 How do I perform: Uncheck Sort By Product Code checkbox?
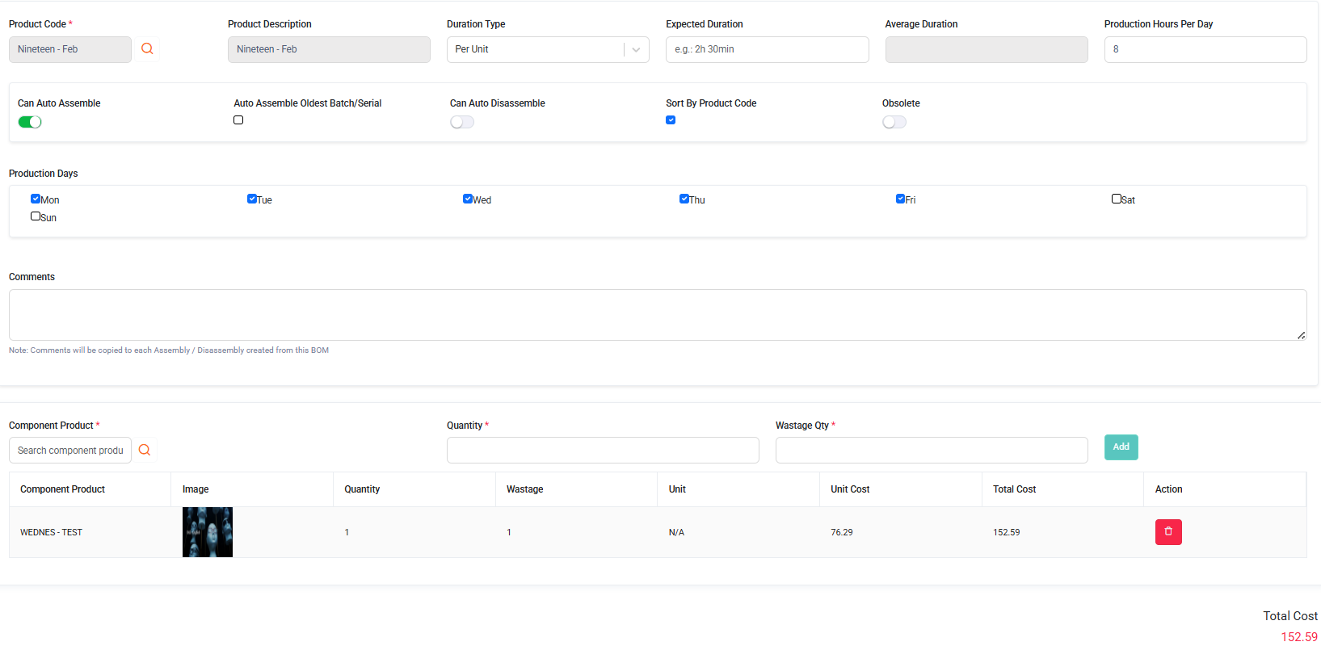click(x=671, y=120)
